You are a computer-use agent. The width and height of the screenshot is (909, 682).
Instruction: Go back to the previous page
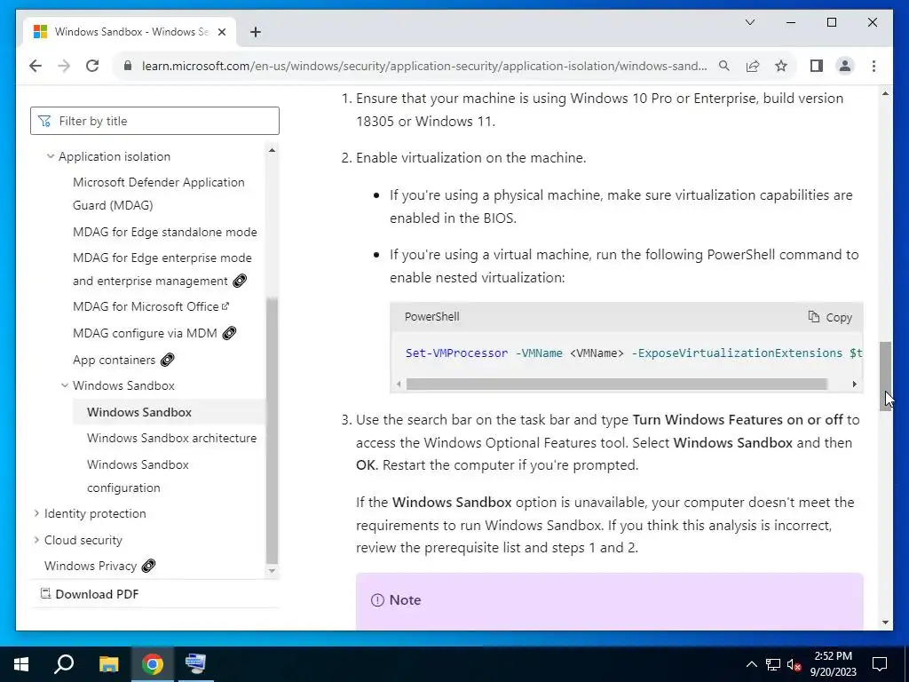coord(36,66)
